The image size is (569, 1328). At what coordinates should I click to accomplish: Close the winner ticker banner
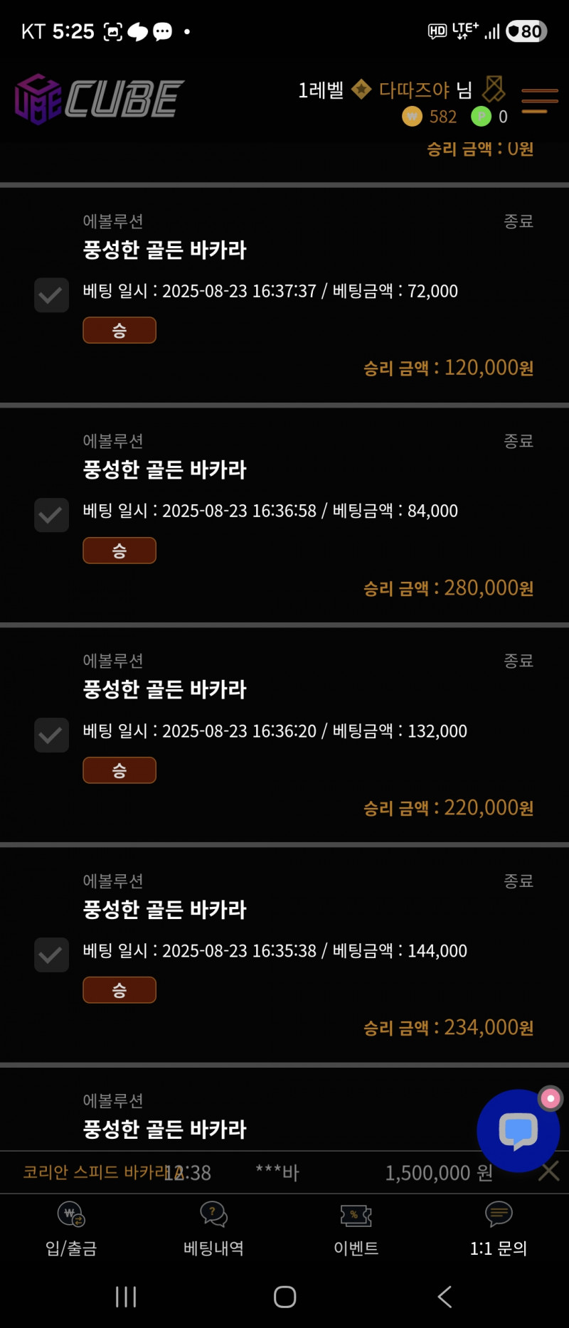[549, 1172]
